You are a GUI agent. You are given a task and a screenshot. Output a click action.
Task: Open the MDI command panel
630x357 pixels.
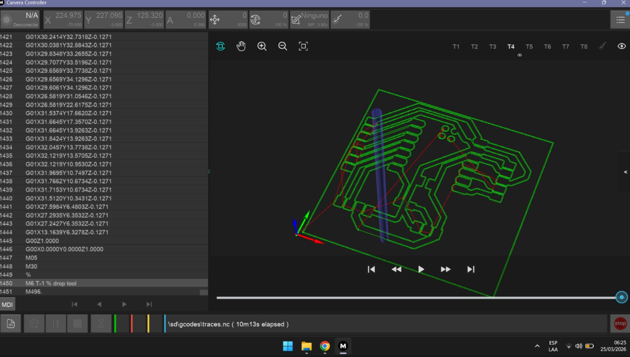click(7, 305)
